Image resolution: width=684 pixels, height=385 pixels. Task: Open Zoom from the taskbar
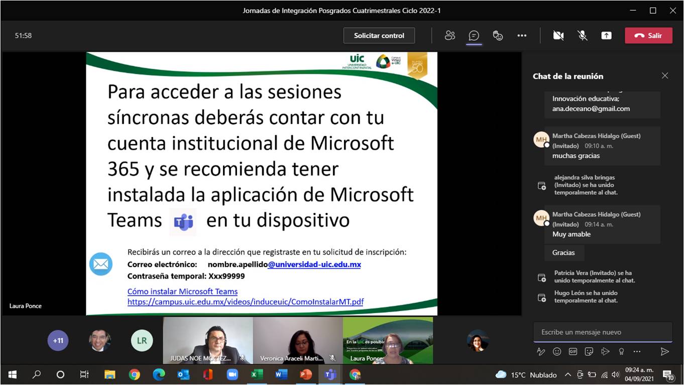tap(232, 374)
